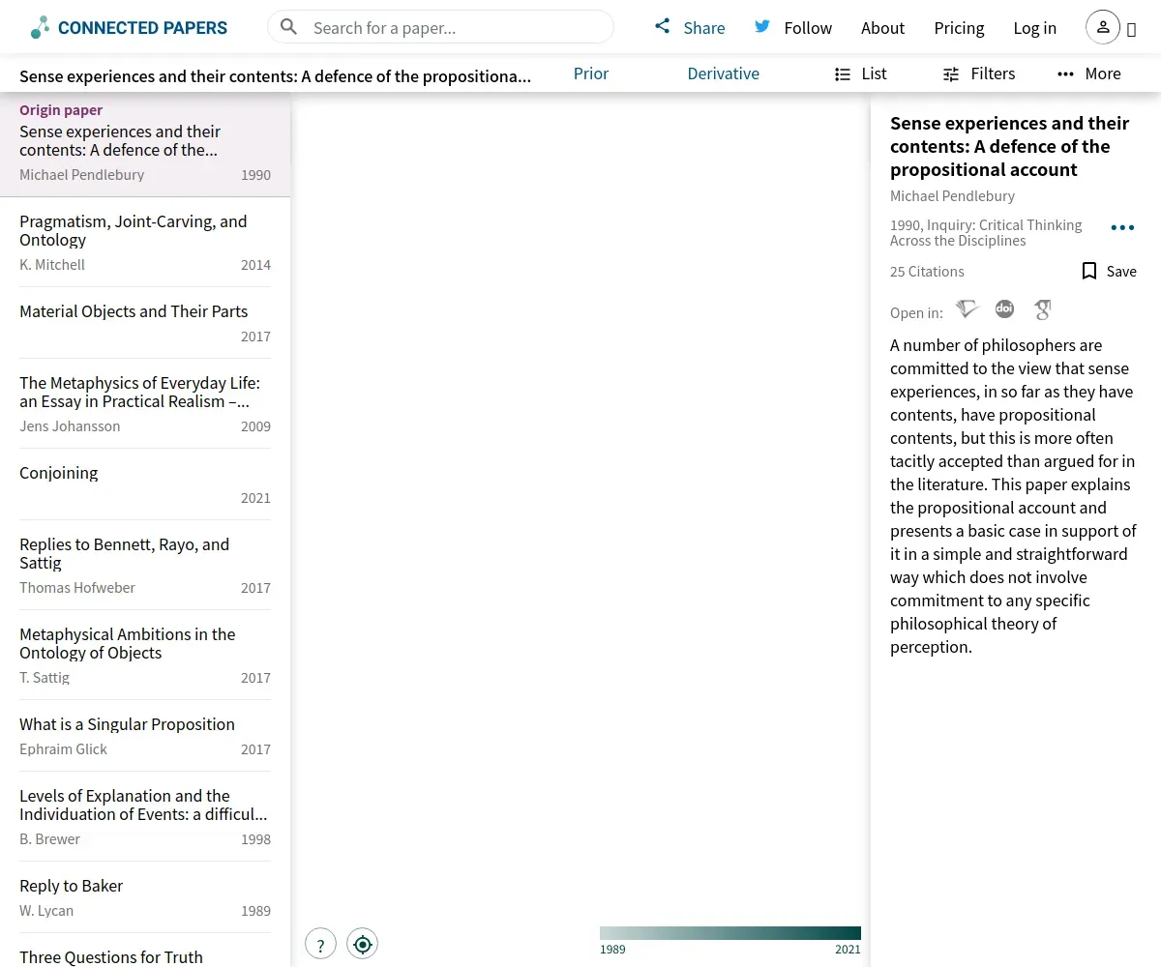Click the Share icon in header
Image resolution: width=1161 pixels, height=967 pixels.
click(663, 26)
